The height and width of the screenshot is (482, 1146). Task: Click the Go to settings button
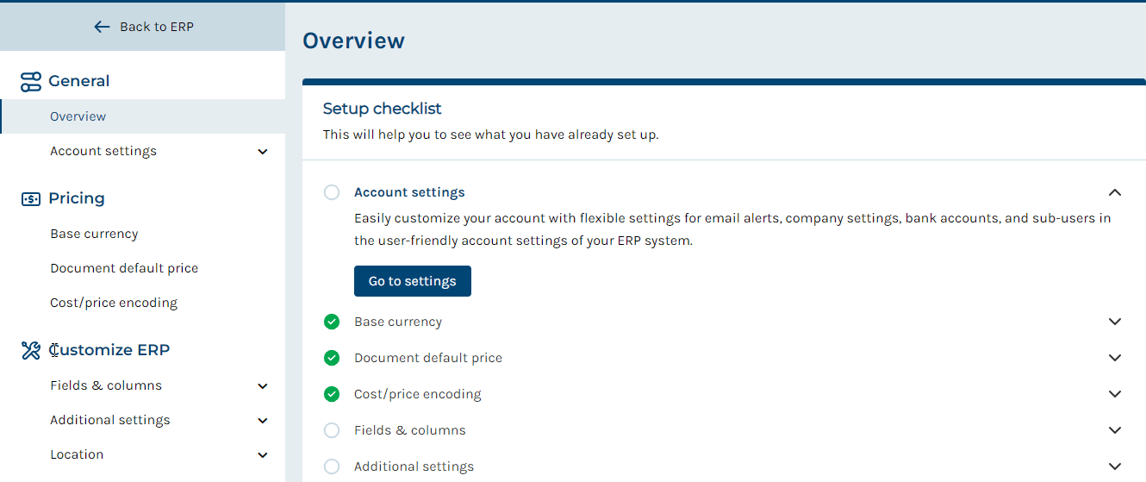point(413,281)
